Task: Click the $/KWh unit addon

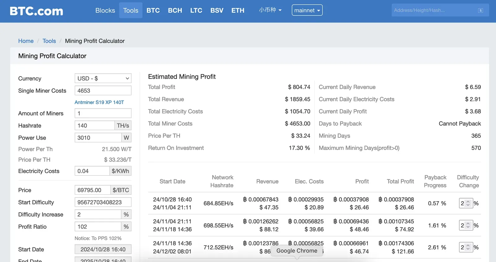Action: point(121,171)
